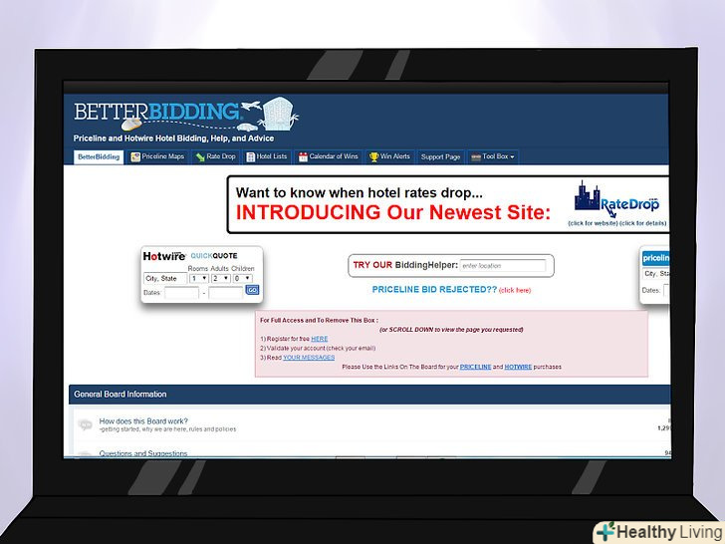Viewport: 725px width, 544px height.
Task: Click the HOTWIRE purchases link
Action: [x=518, y=367]
